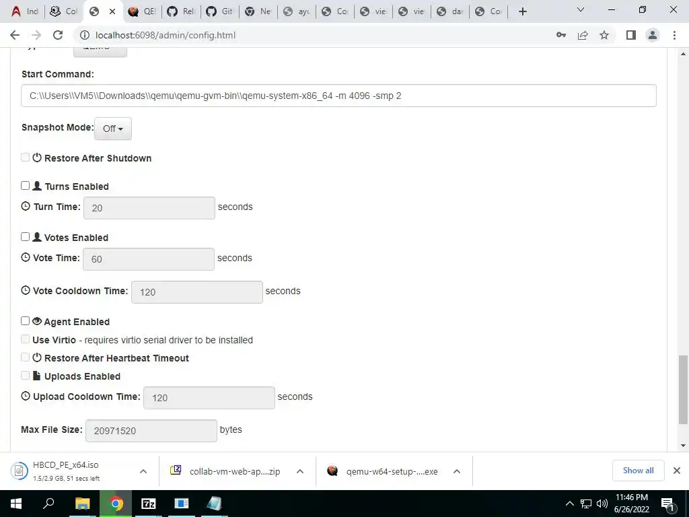Switch to the 'QE' tab
The width and height of the screenshot is (689, 517).
pos(142,11)
